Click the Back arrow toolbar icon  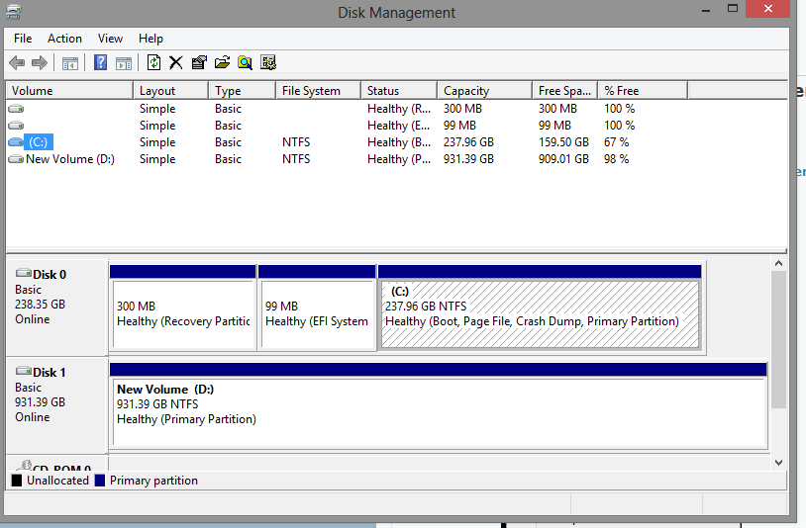[17, 63]
